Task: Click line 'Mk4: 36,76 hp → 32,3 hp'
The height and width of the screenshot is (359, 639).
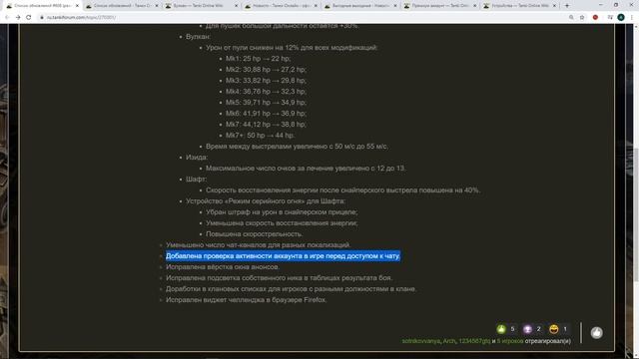Action: pyautogui.click(x=267, y=92)
